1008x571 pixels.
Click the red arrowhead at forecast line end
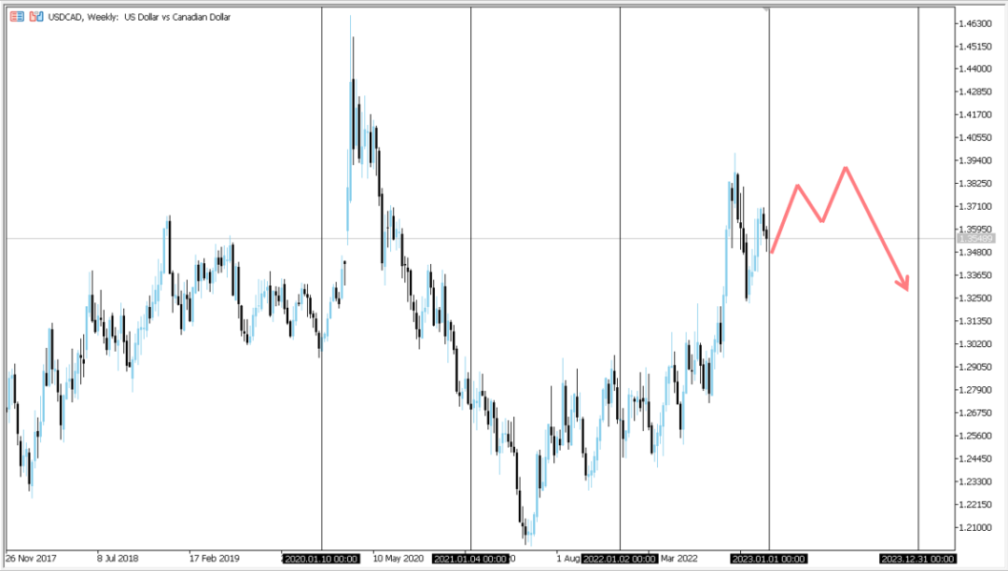(x=903, y=283)
